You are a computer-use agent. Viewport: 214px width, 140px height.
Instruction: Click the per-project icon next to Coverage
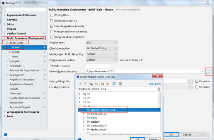pos(44,93)
